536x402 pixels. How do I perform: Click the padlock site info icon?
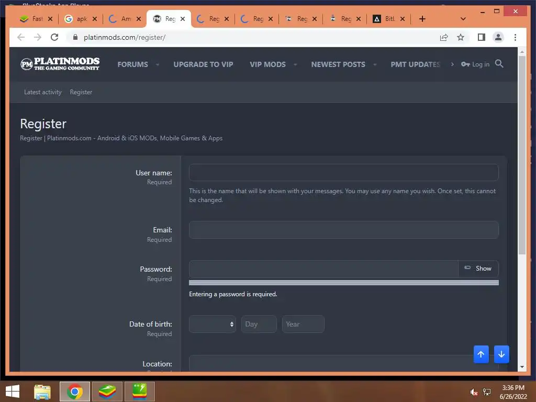tap(75, 37)
